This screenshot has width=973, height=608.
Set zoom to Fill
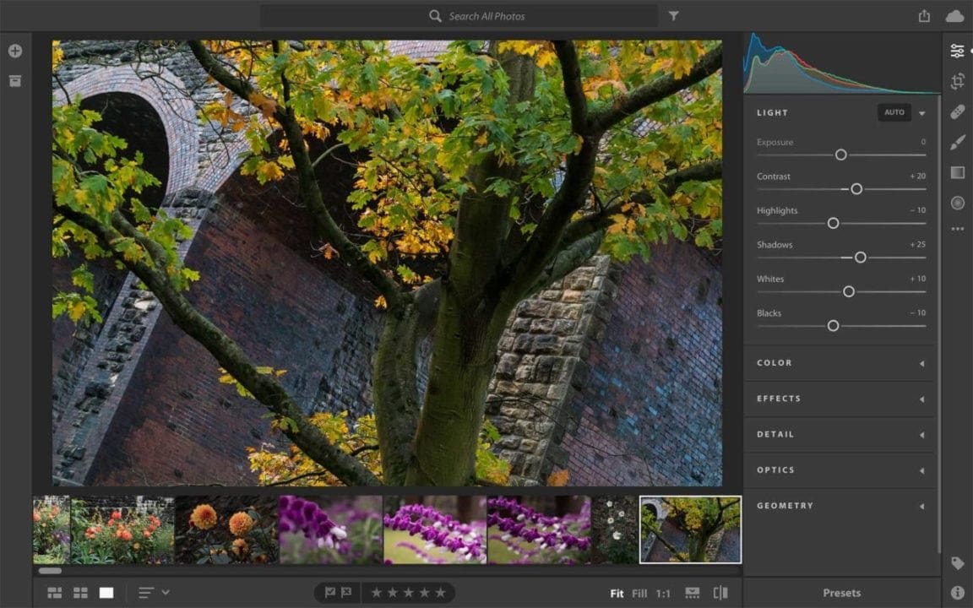pyautogui.click(x=639, y=594)
